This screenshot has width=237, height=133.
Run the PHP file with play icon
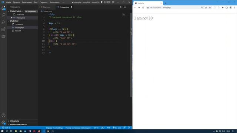121,7
